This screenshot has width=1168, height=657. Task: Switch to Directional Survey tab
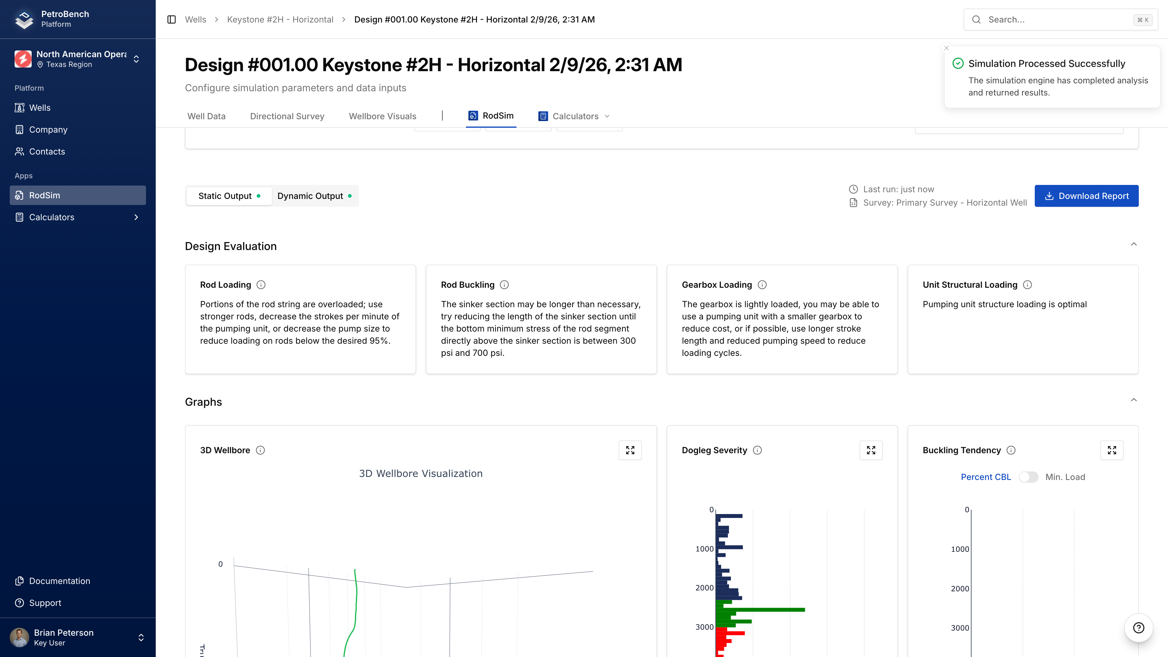(287, 116)
